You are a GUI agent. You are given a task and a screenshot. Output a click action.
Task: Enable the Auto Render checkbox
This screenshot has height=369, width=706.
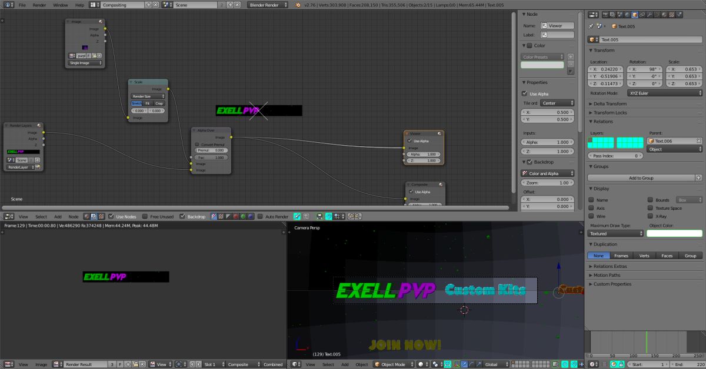click(260, 216)
